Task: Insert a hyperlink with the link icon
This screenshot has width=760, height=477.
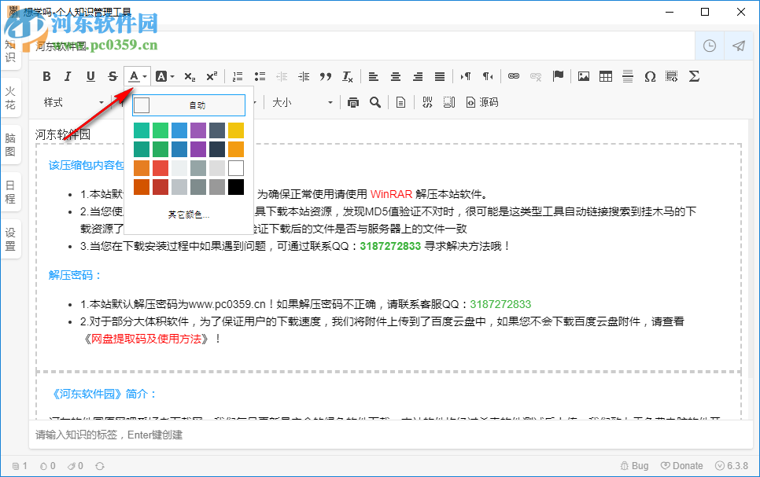Action: [513, 76]
